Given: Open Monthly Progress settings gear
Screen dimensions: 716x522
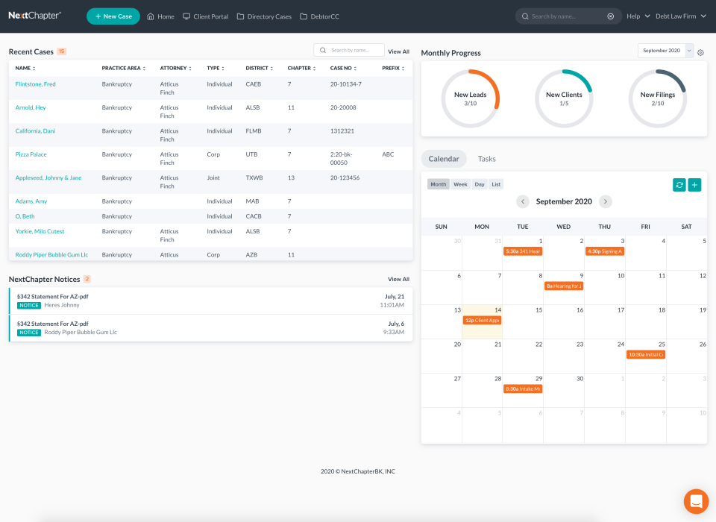Looking at the screenshot, I should click(x=700, y=52).
